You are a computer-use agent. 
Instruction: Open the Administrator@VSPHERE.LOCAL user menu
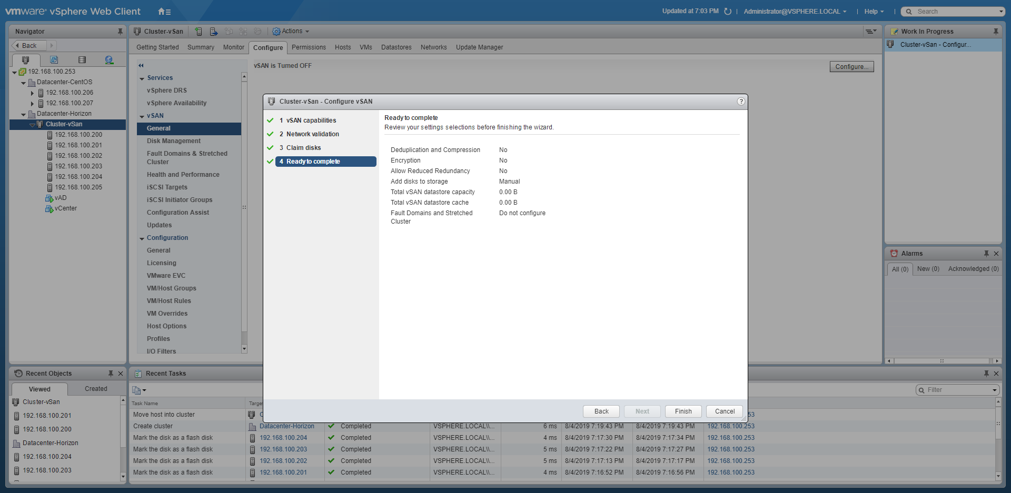[x=795, y=12]
